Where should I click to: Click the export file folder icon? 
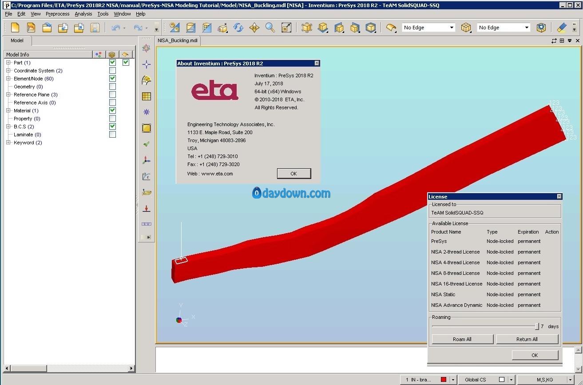[x=79, y=28]
